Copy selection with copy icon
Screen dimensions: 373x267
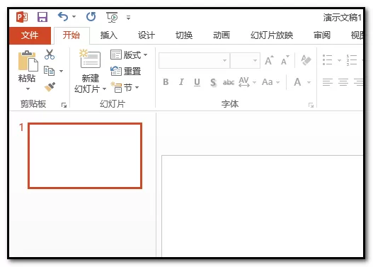(x=50, y=71)
